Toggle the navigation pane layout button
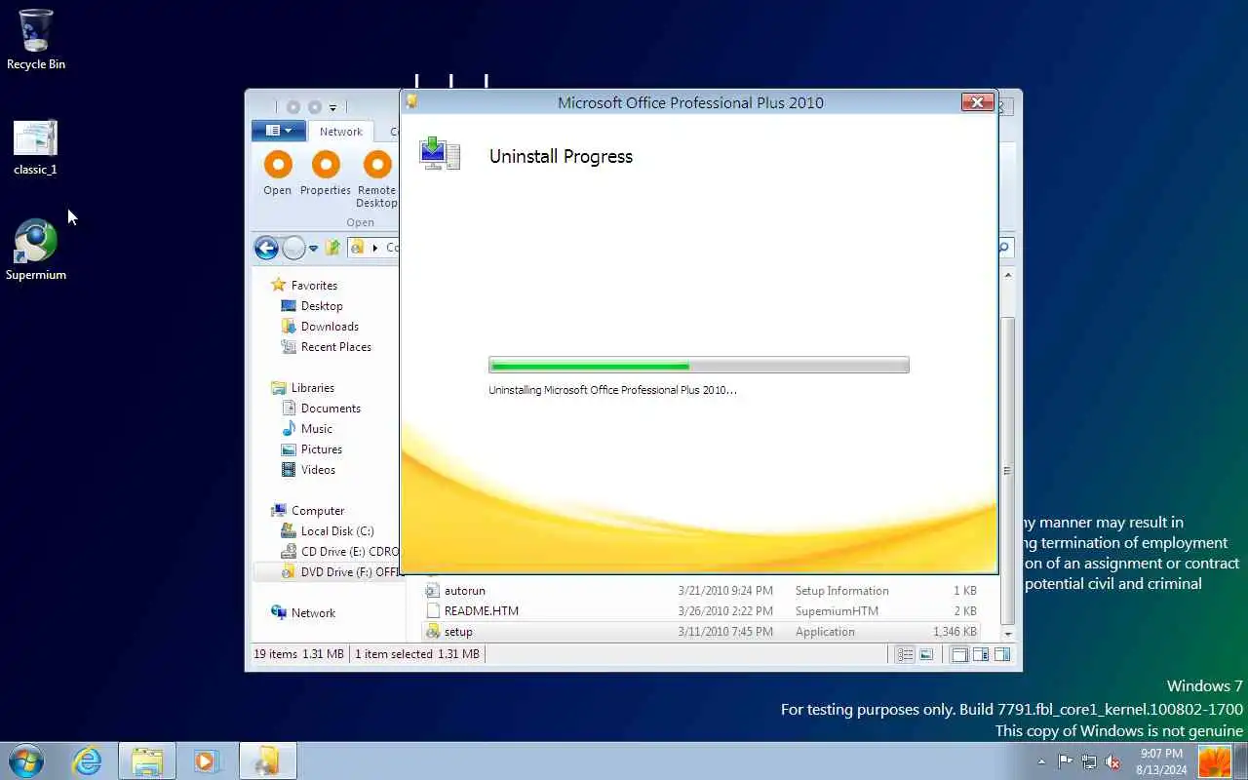 (959, 655)
